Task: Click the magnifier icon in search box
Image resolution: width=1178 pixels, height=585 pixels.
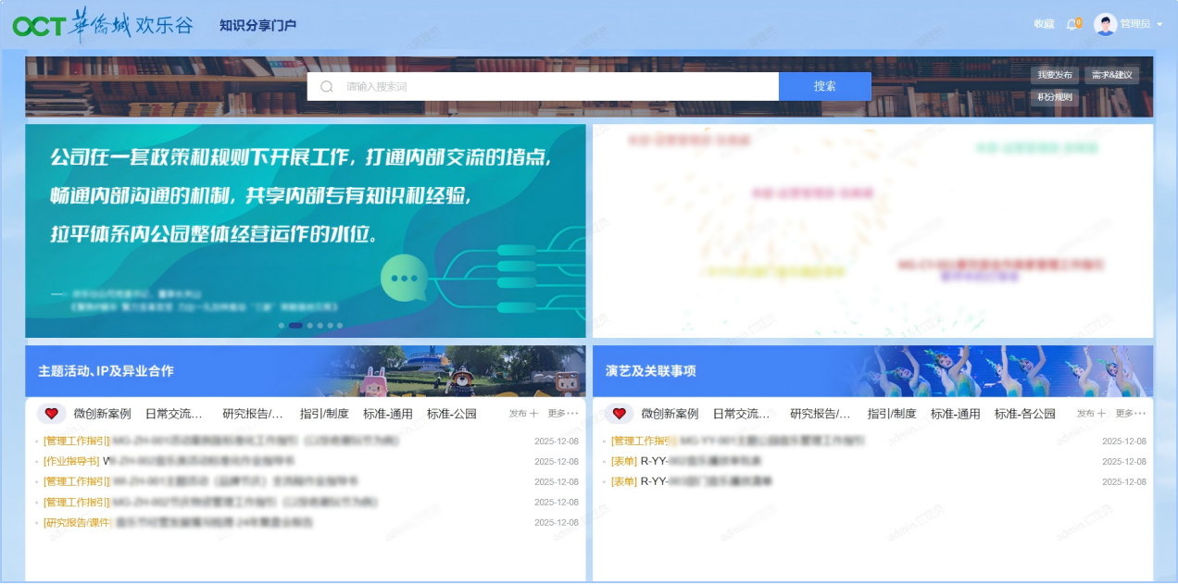Action: pyautogui.click(x=326, y=86)
